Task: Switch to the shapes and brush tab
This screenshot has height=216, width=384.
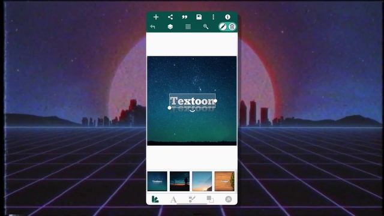Action: pyautogui.click(x=192, y=199)
